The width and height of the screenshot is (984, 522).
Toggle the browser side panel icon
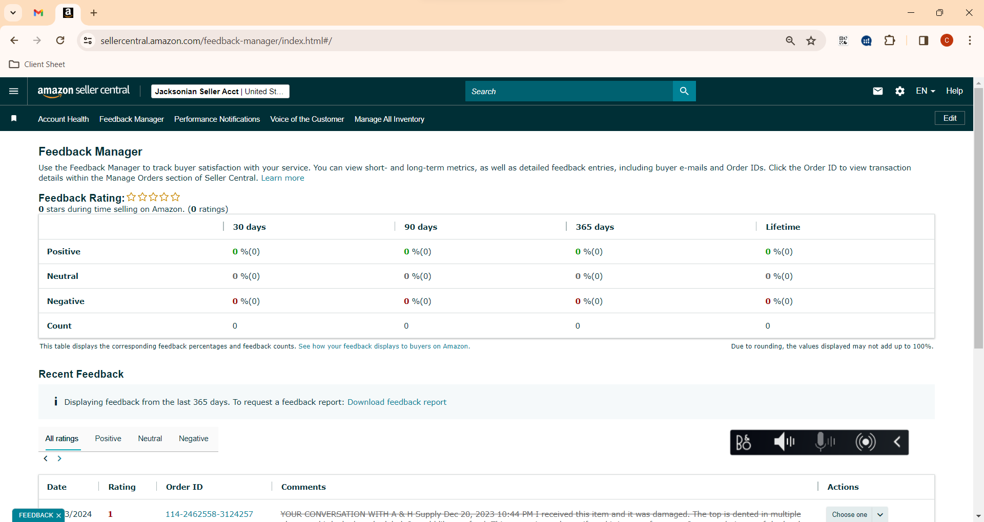tap(924, 40)
